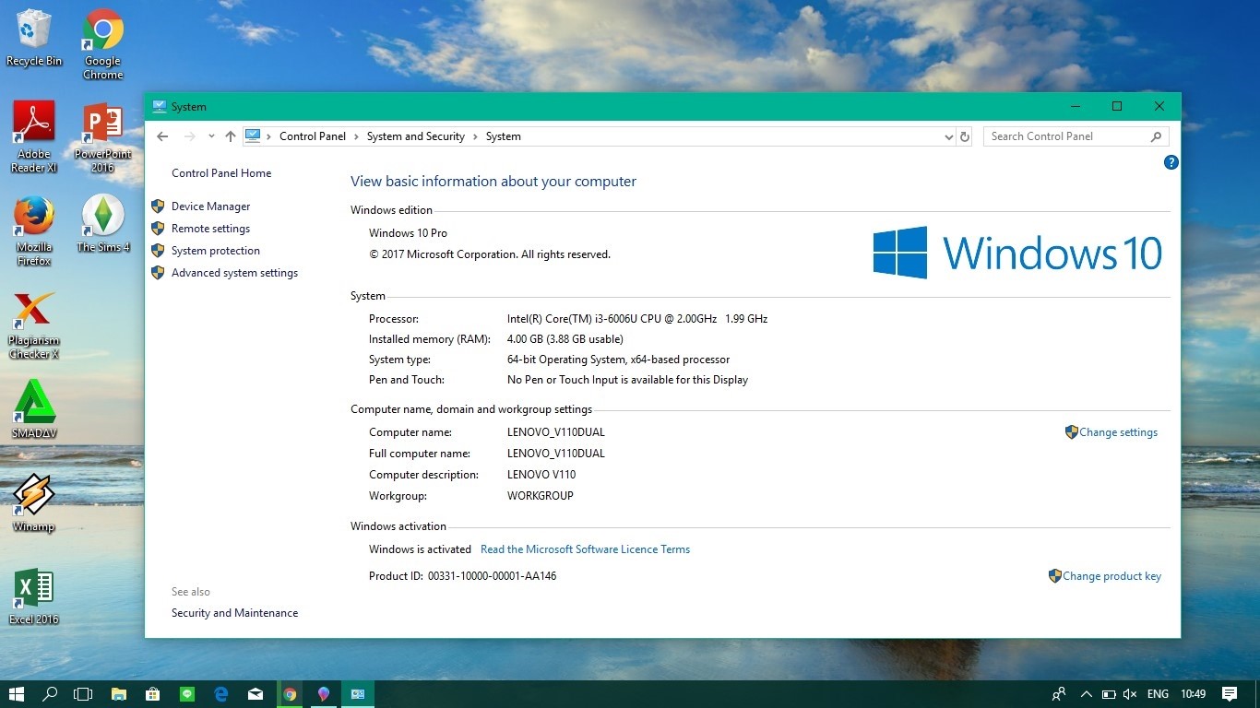Maximize the System window

coord(1117,106)
